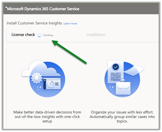Click the dark sidebar in dashboard graphic
This screenshot has height=132, width=162.
click(45, 84)
